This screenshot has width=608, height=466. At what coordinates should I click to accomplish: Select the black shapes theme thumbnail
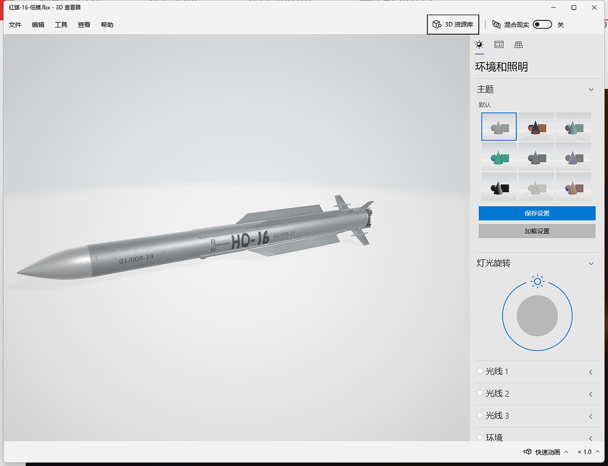[x=499, y=187]
